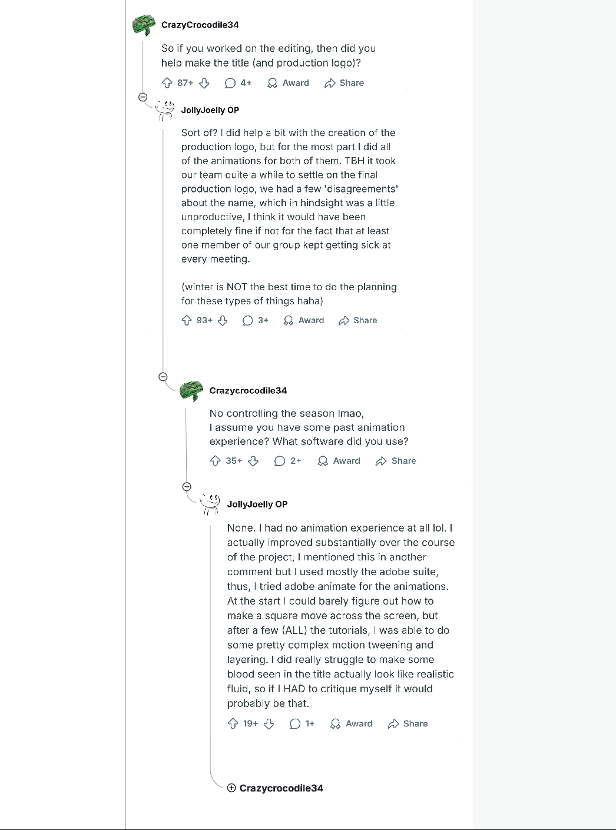The image size is (616, 830).
Task: Click comment bubble icon showing 3+ replies
Action: click(x=248, y=320)
